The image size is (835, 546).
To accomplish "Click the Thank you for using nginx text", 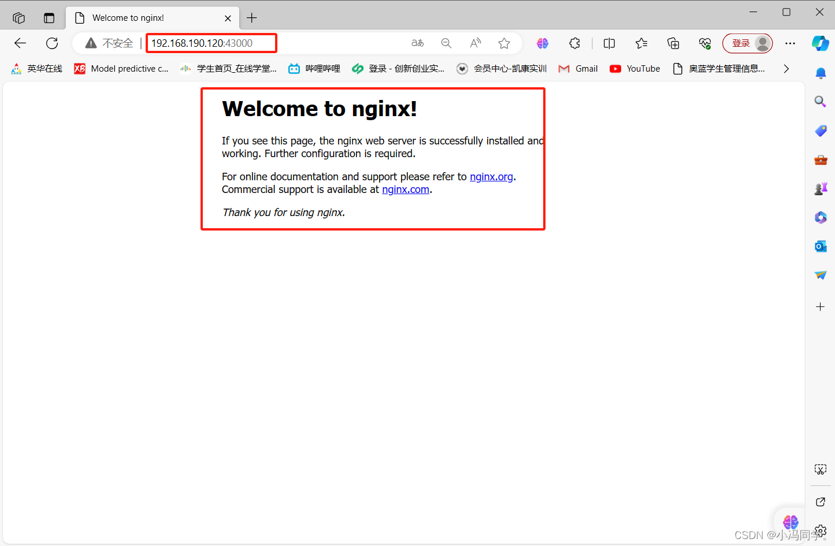I will [x=284, y=213].
